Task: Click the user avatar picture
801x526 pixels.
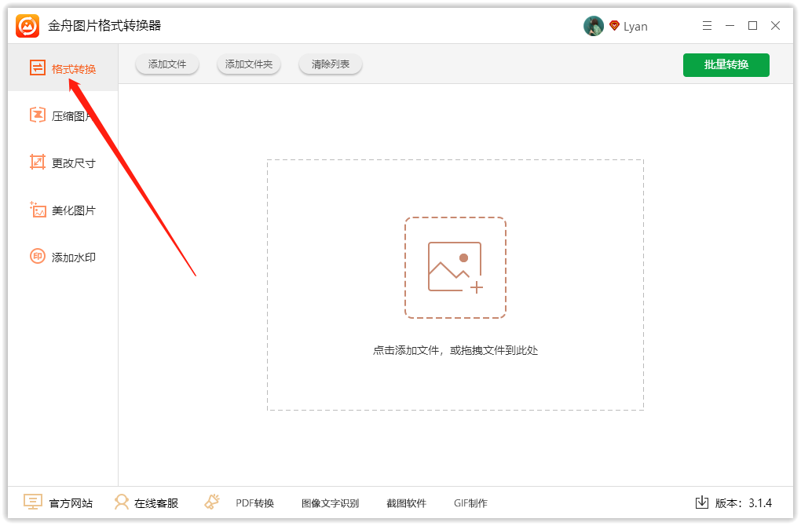Action: coord(594,26)
